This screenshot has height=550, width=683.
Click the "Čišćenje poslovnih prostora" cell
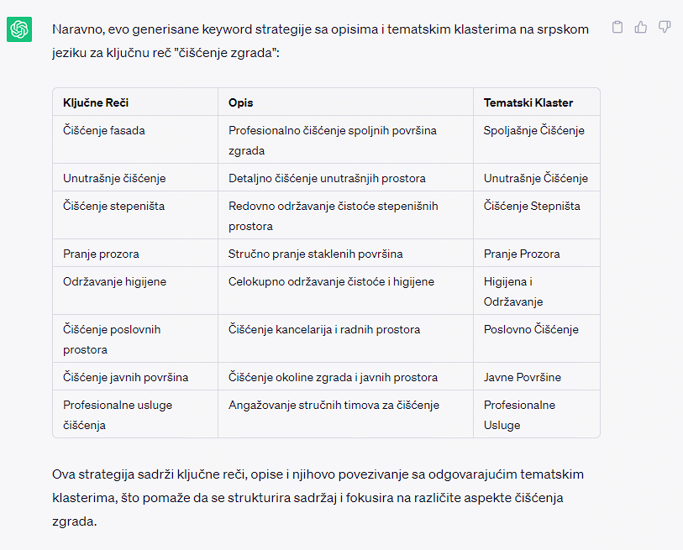(x=111, y=339)
